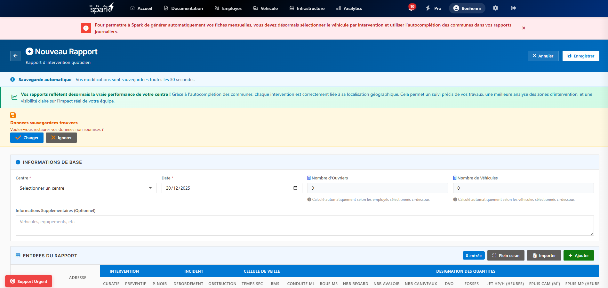
Task: Click the Spark logo in header
Action: pyautogui.click(x=101, y=8)
